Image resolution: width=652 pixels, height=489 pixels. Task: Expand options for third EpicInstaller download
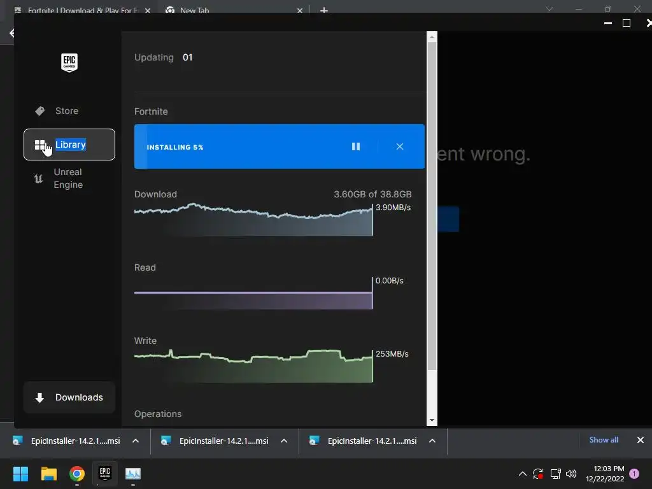pos(432,441)
